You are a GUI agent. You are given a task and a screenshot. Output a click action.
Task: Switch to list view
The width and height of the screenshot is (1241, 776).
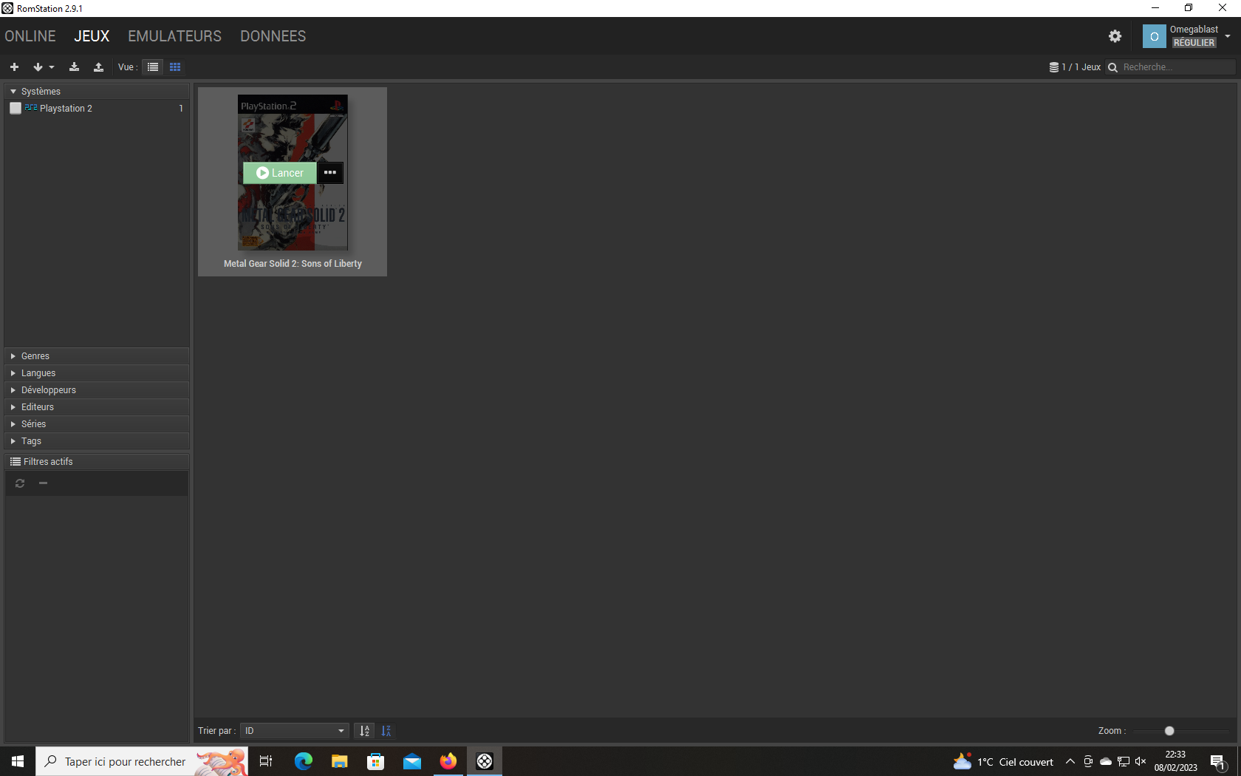pyautogui.click(x=153, y=67)
